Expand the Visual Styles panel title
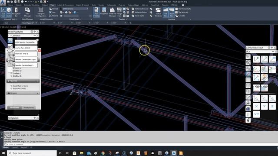The width and height of the screenshot is (278, 156). pyautogui.click(x=75, y=19)
